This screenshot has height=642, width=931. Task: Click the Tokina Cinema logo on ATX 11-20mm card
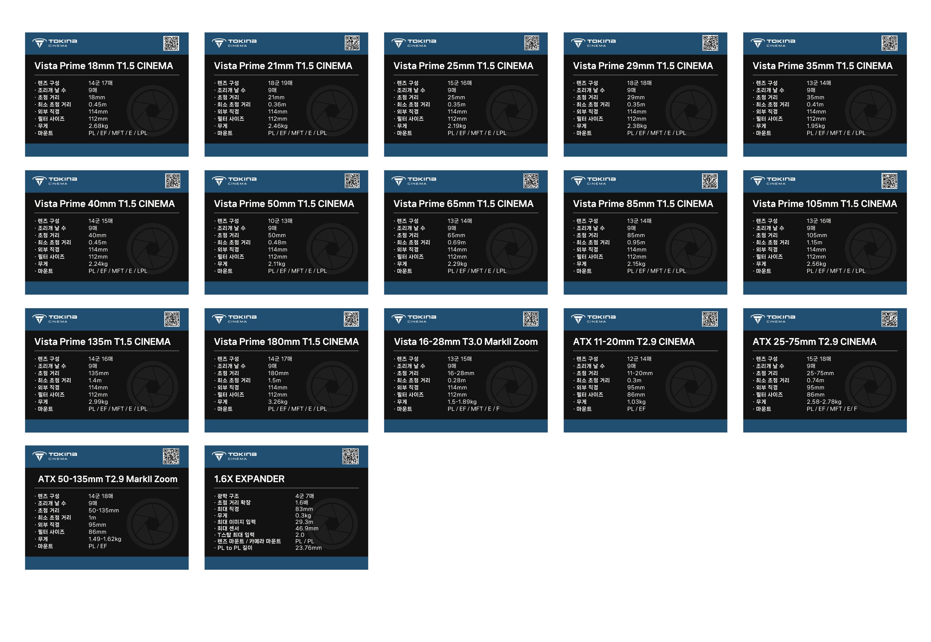coord(593,319)
